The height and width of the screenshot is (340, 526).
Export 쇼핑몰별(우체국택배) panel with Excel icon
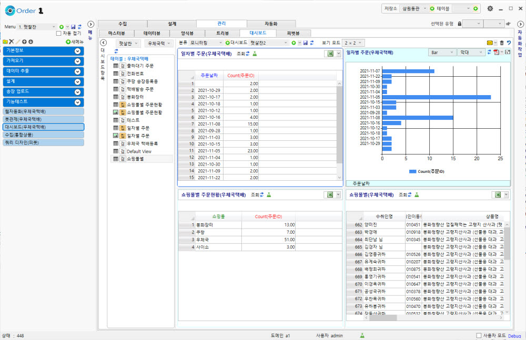(x=498, y=195)
